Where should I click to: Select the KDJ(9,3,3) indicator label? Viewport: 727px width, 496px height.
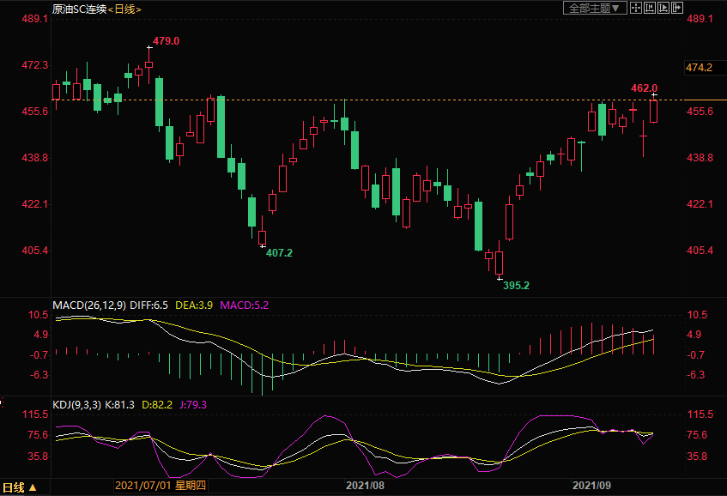77,404
